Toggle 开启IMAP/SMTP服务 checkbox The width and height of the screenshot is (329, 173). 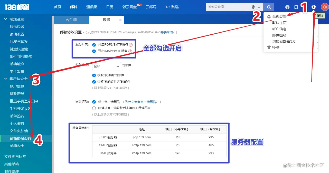coord(94,51)
